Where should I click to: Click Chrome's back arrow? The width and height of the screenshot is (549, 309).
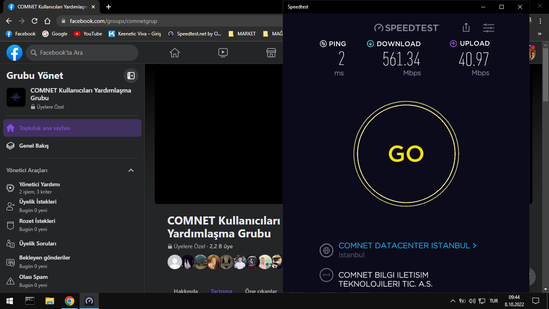(9, 21)
